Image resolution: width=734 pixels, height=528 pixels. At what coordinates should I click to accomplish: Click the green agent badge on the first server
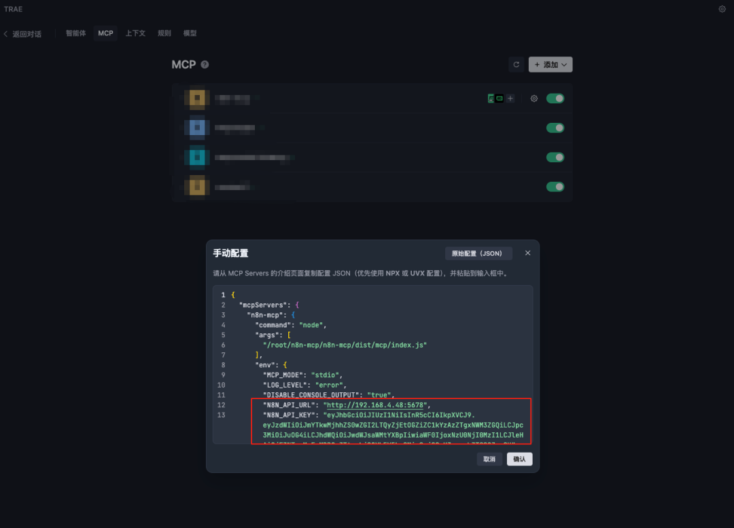pyautogui.click(x=491, y=98)
